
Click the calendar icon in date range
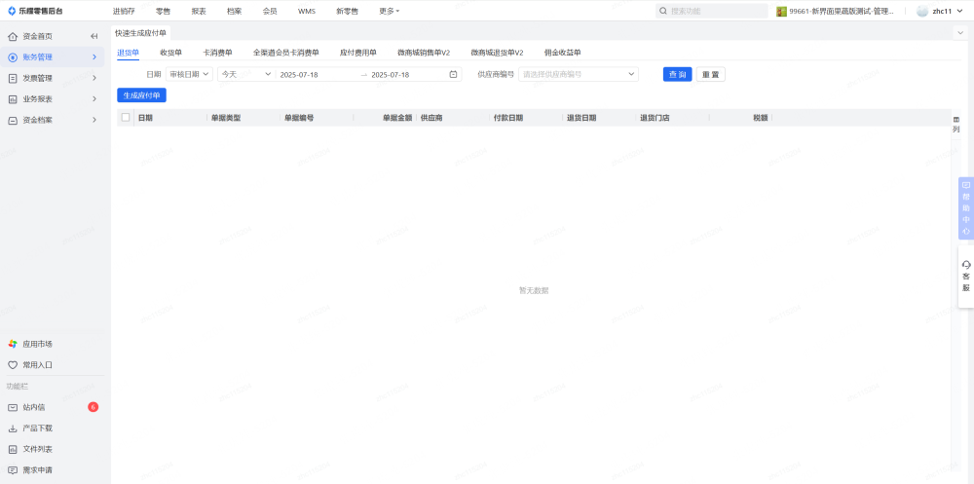[453, 74]
